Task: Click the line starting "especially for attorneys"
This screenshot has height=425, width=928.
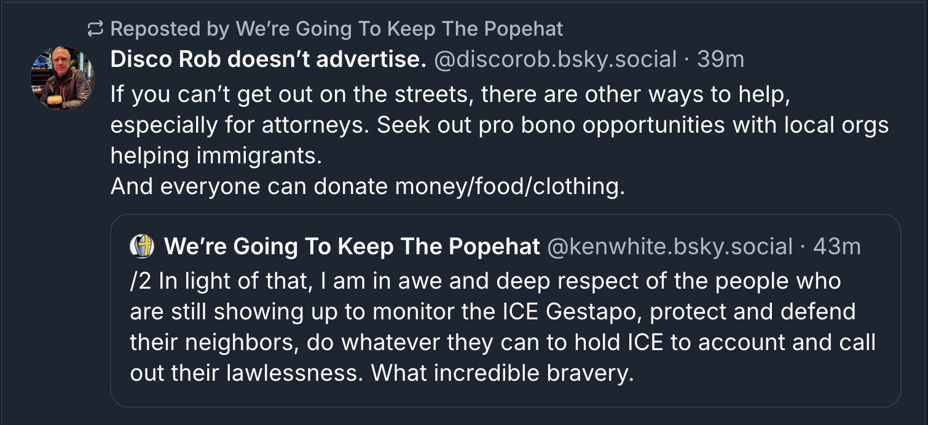Action: click(x=499, y=125)
